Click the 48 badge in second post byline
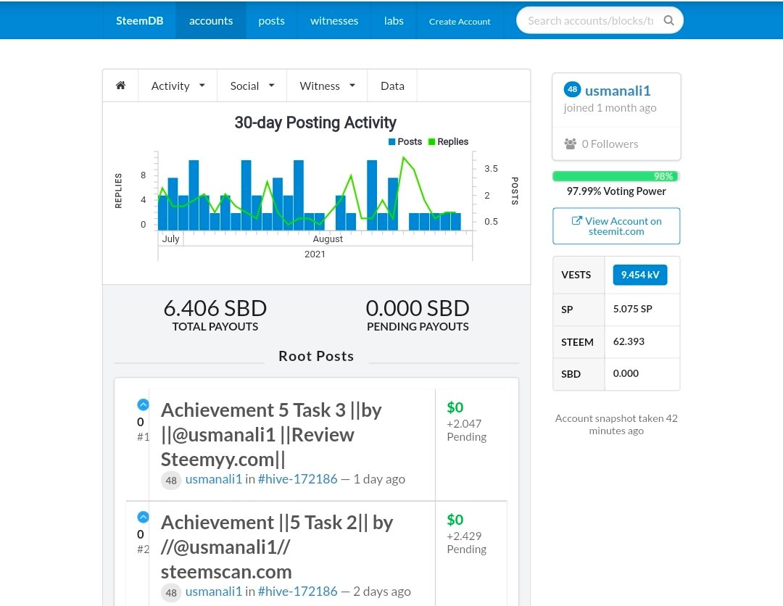Image resolution: width=783 pixels, height=606 pixels. point(171,592)
